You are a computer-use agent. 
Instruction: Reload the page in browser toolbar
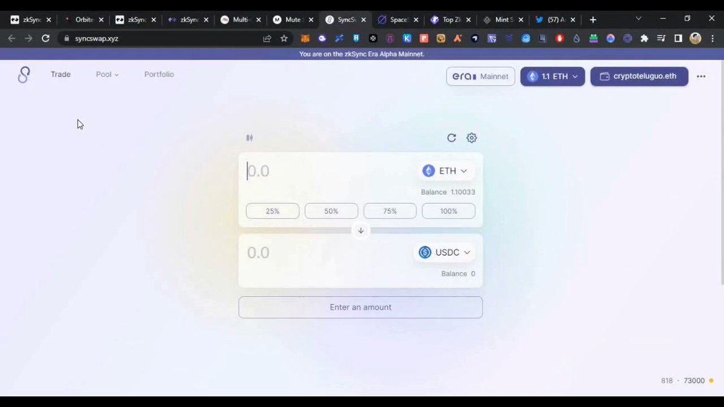pyautogui.click(x=45, y=38)
